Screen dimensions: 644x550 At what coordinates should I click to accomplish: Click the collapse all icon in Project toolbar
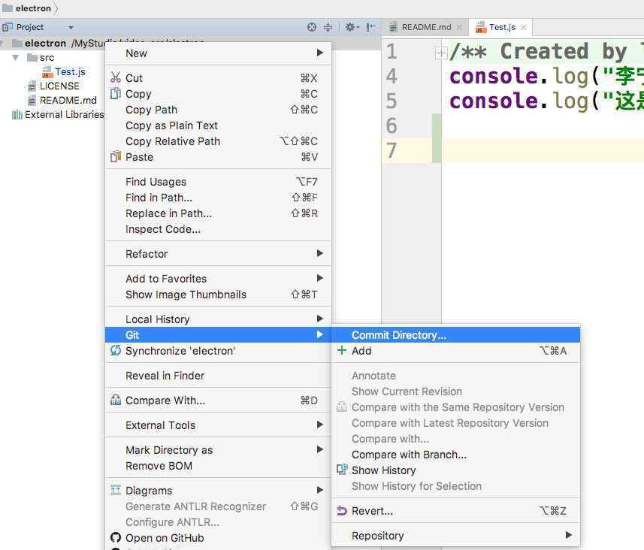[328, 27]
